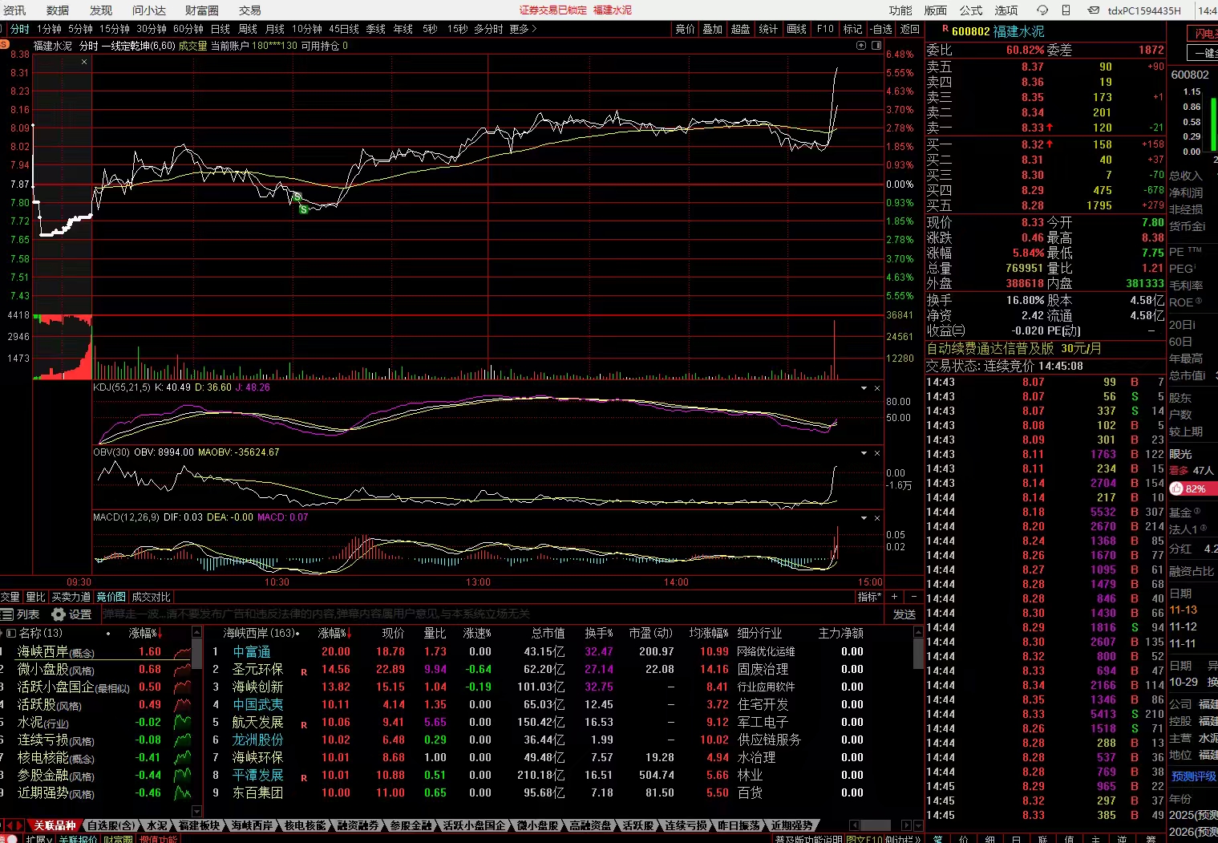
Task: Click the -自选 remove watchlist button
Action: (880, 29)
